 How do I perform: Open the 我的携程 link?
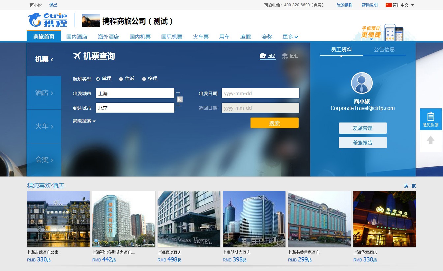click(x=344, y=5)
